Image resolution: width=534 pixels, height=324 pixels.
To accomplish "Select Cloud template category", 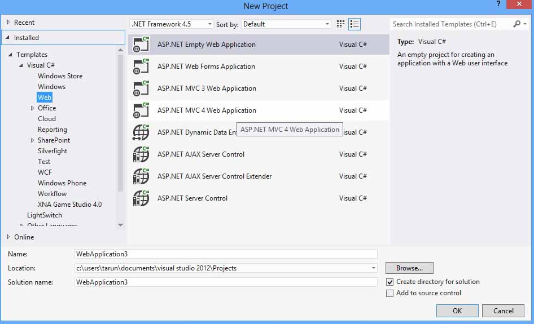I will 47,119.
